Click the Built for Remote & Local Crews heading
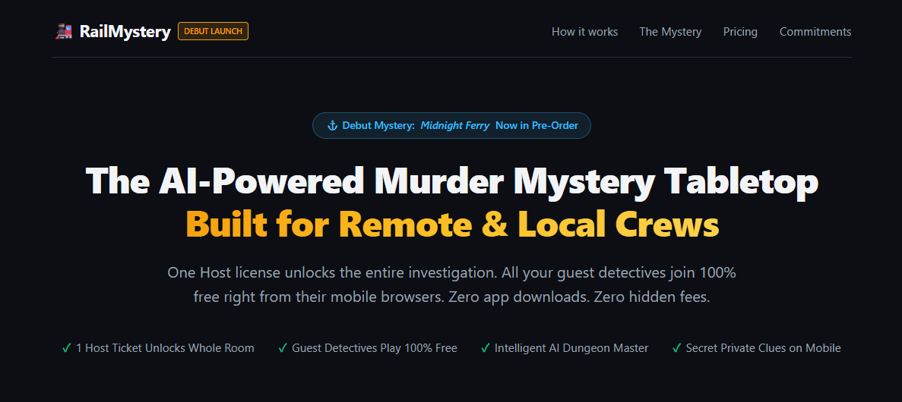 pos(452,224)
